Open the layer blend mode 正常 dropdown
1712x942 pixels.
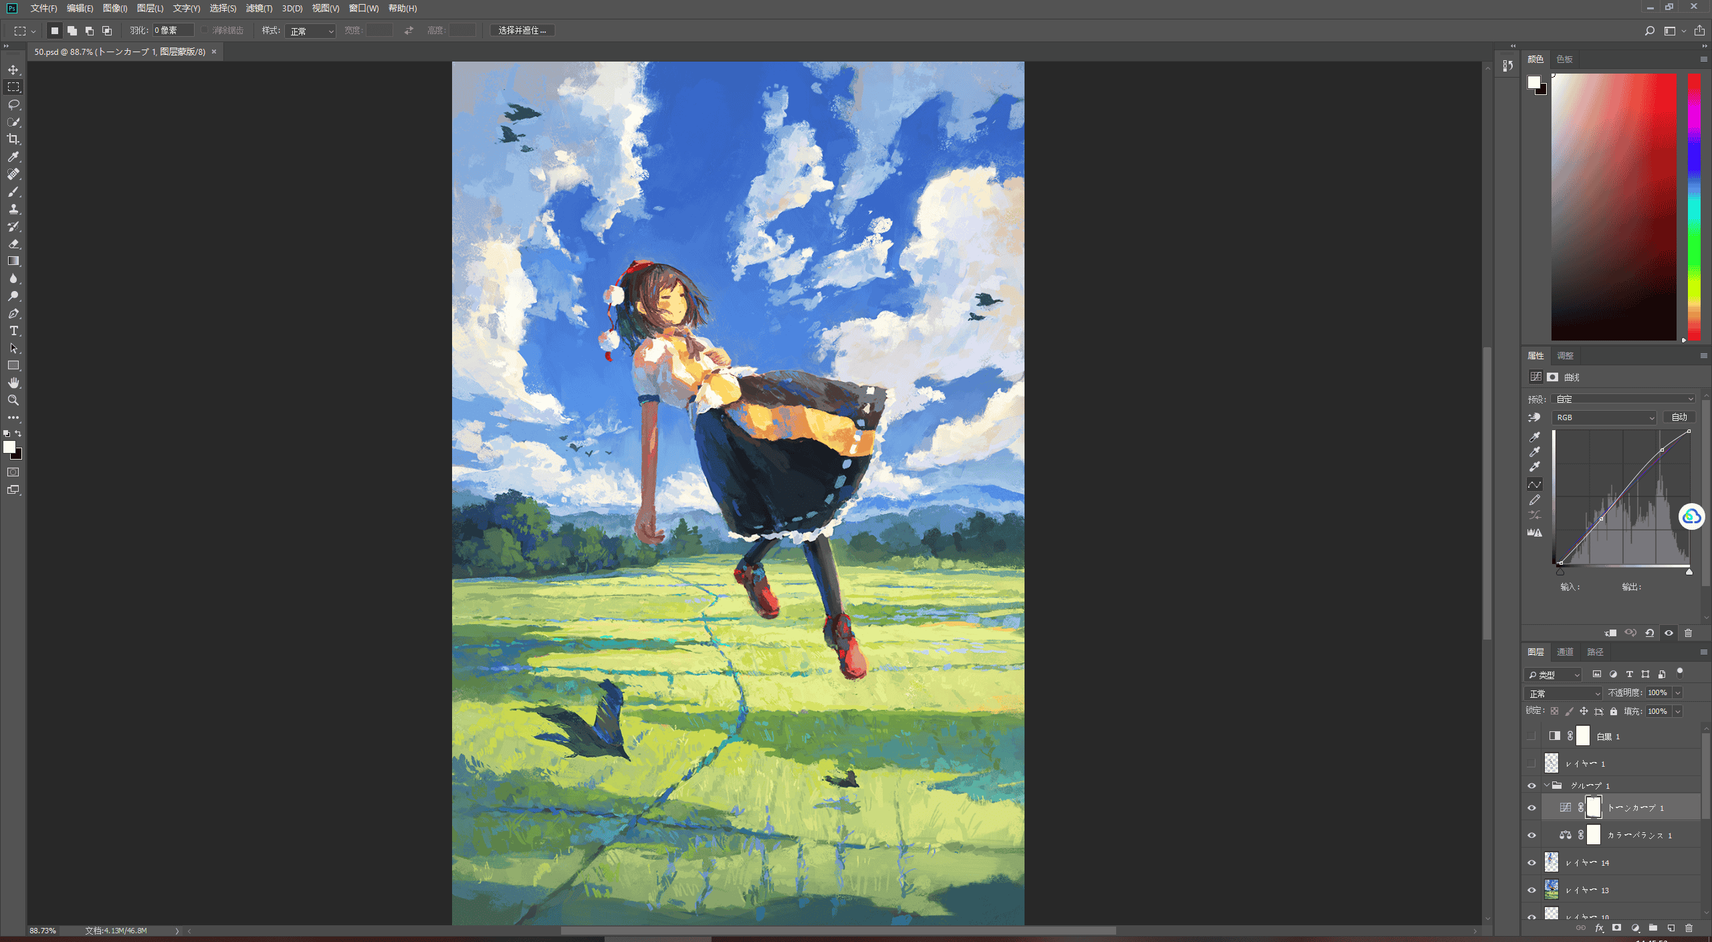(x=1563, y=693)
